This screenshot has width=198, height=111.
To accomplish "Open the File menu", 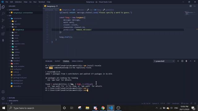I will click(7, 2).
